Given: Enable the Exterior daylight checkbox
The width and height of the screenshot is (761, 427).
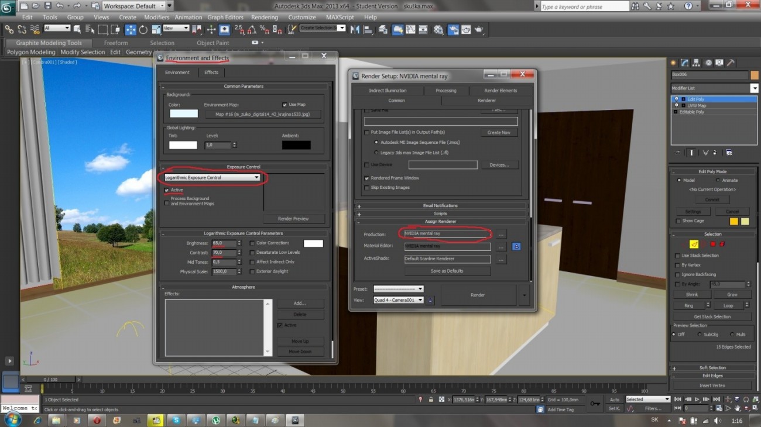Looking at the screenshot, I should point(252,271).
